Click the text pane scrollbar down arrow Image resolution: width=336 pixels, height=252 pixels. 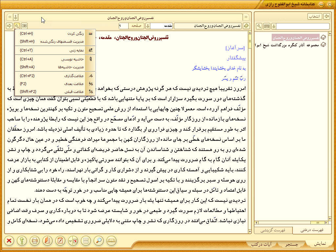click(250, 232)
